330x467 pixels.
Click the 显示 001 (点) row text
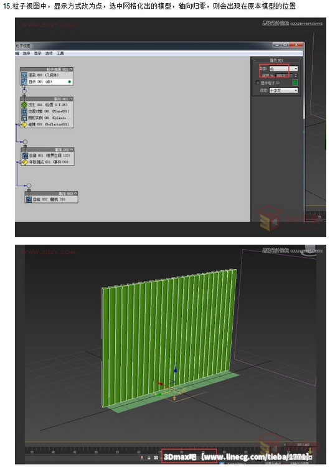point(40,82)
